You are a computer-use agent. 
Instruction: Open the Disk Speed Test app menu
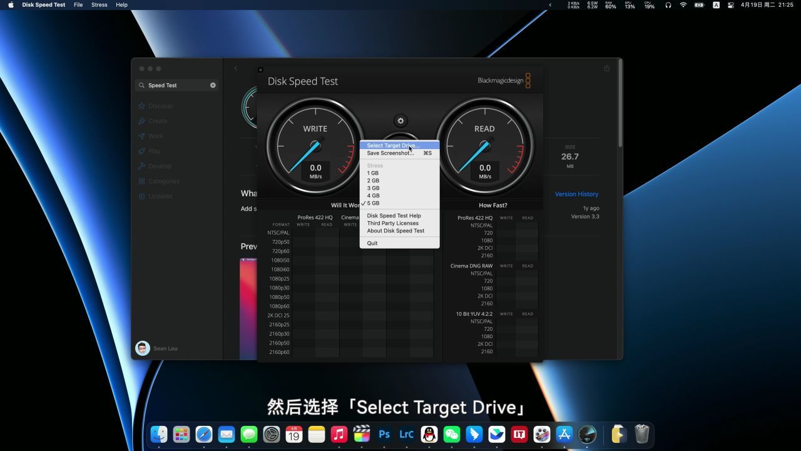tap(44, 5)
